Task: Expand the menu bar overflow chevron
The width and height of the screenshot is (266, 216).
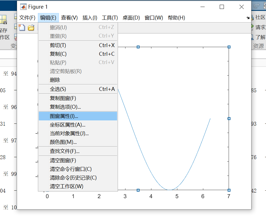Action: [x=248, y=18]
